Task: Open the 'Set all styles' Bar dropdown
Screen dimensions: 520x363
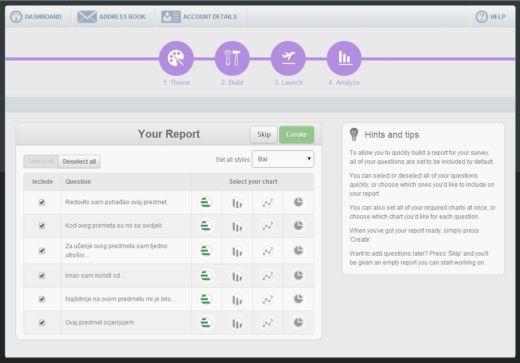Action: (x=283, y=159)
